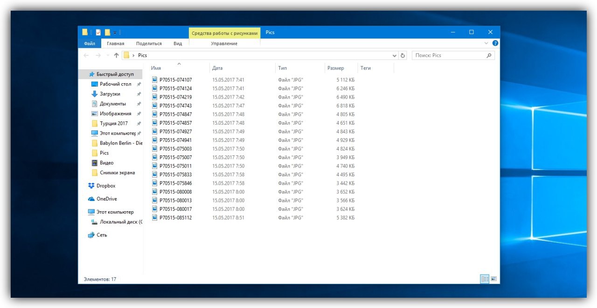Viewport: 597px width, 308px height.
Task: Click the Pics breadcrumb in address bar
Action: click(x=142, y=55)
